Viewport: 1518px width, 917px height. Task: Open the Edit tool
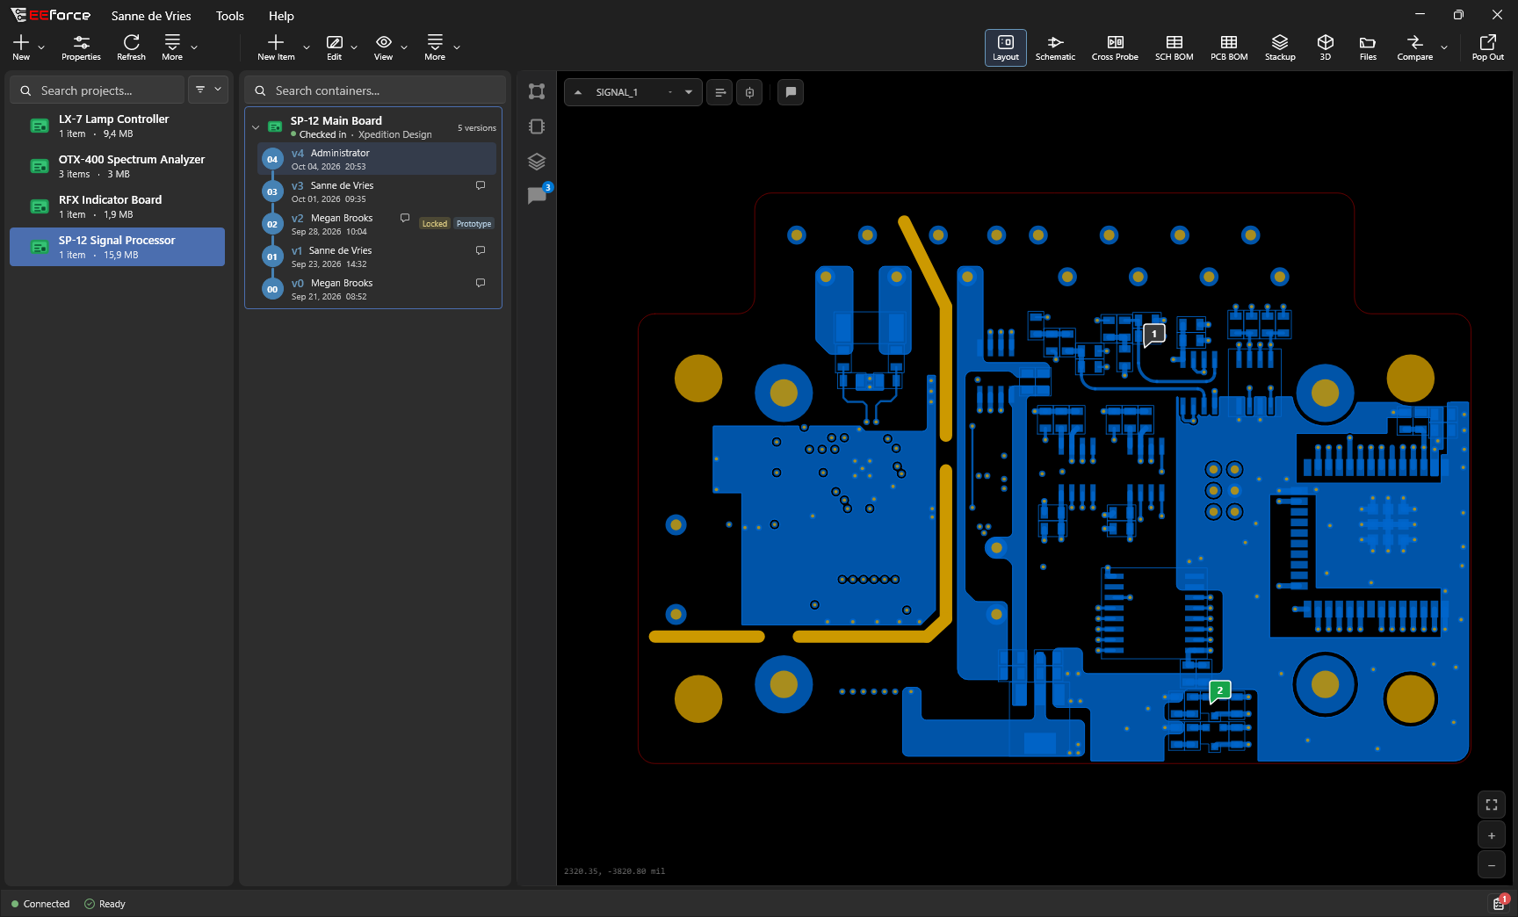coord(335,47)
